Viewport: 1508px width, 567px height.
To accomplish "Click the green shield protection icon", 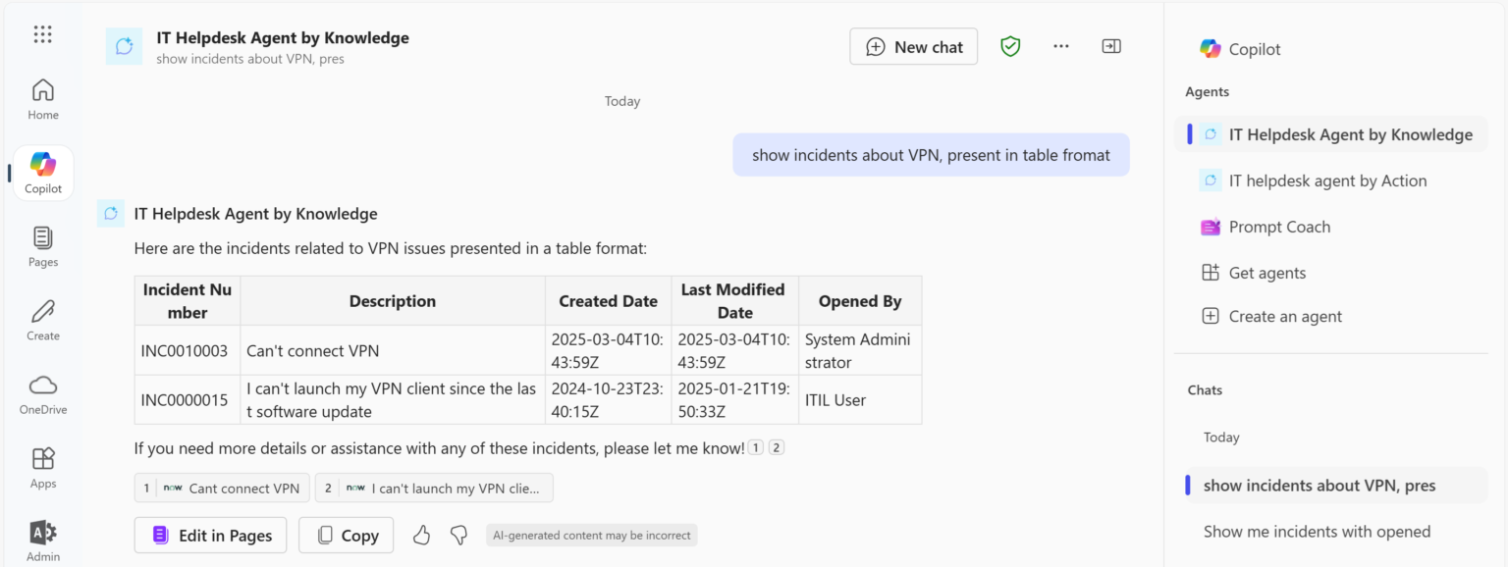I will pos(1010,46).
